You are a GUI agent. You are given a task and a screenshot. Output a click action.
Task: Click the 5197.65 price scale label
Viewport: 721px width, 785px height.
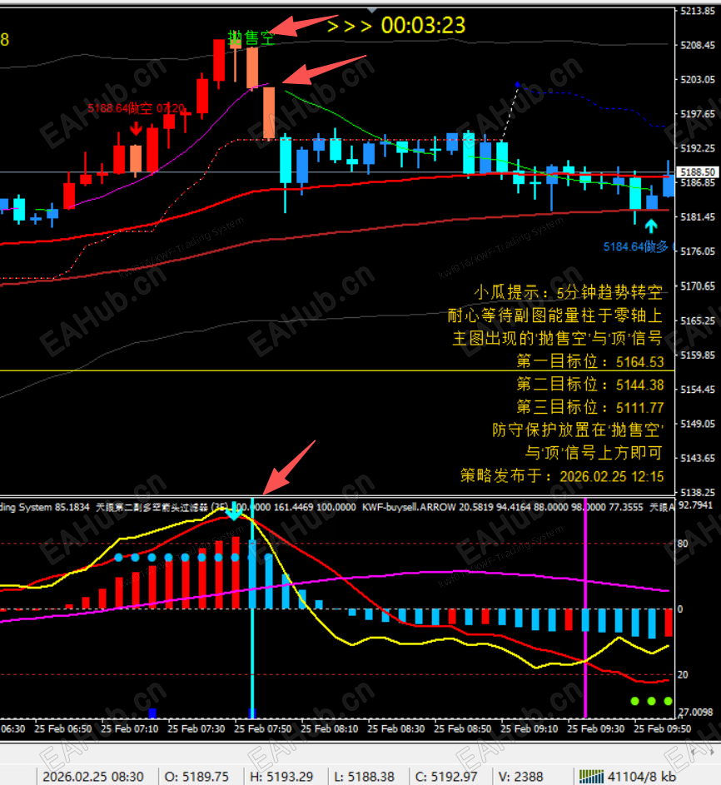coord(698,114)
